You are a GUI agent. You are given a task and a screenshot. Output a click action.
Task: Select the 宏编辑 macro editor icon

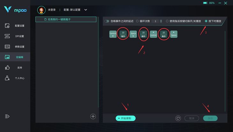[x=7, y=57]
